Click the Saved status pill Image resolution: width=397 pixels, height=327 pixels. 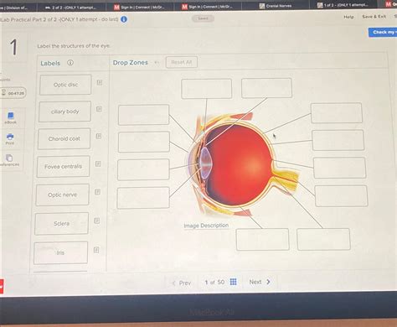(203, 18)
